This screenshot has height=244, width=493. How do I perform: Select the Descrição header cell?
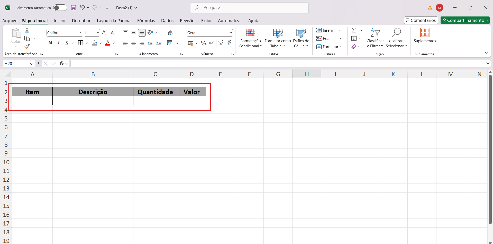click(93, 92)
